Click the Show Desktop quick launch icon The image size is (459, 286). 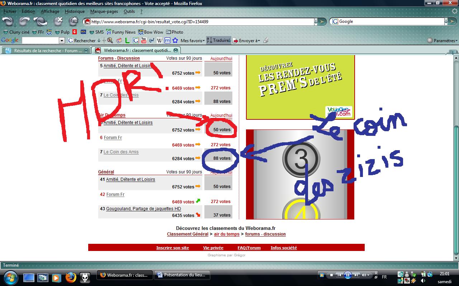pos(29,277)
